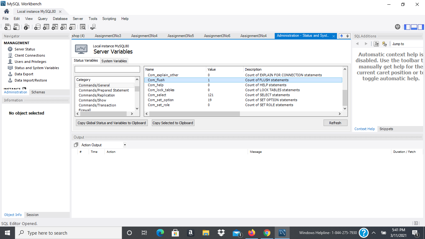Create a new table

[x=46, y=27]
